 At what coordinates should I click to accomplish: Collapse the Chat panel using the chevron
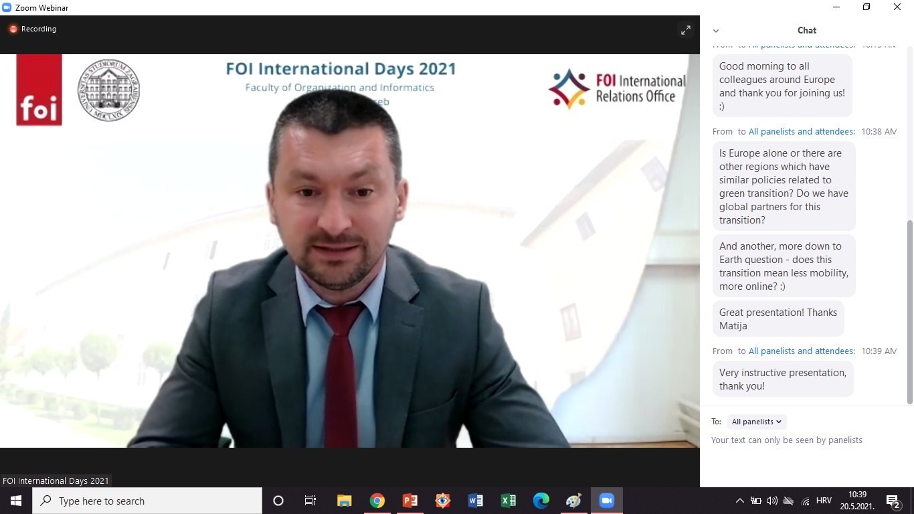716,31
